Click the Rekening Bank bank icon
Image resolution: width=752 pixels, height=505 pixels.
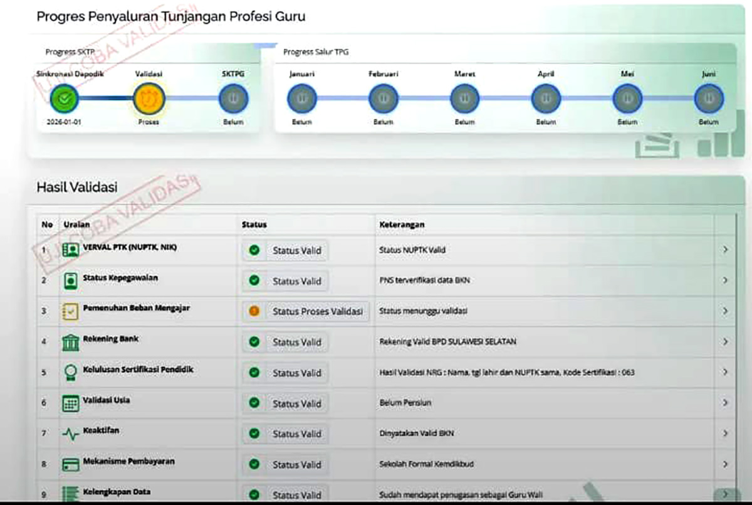(71, 340)
